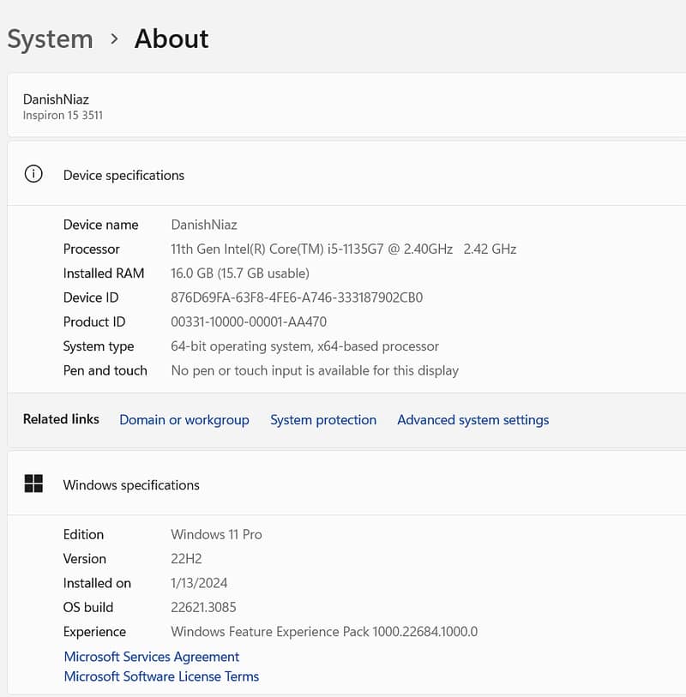The height and width of the screenshot is (697, 686).
Task: Collapse the Device specifications heading
Action: click(x=123, y=175)
